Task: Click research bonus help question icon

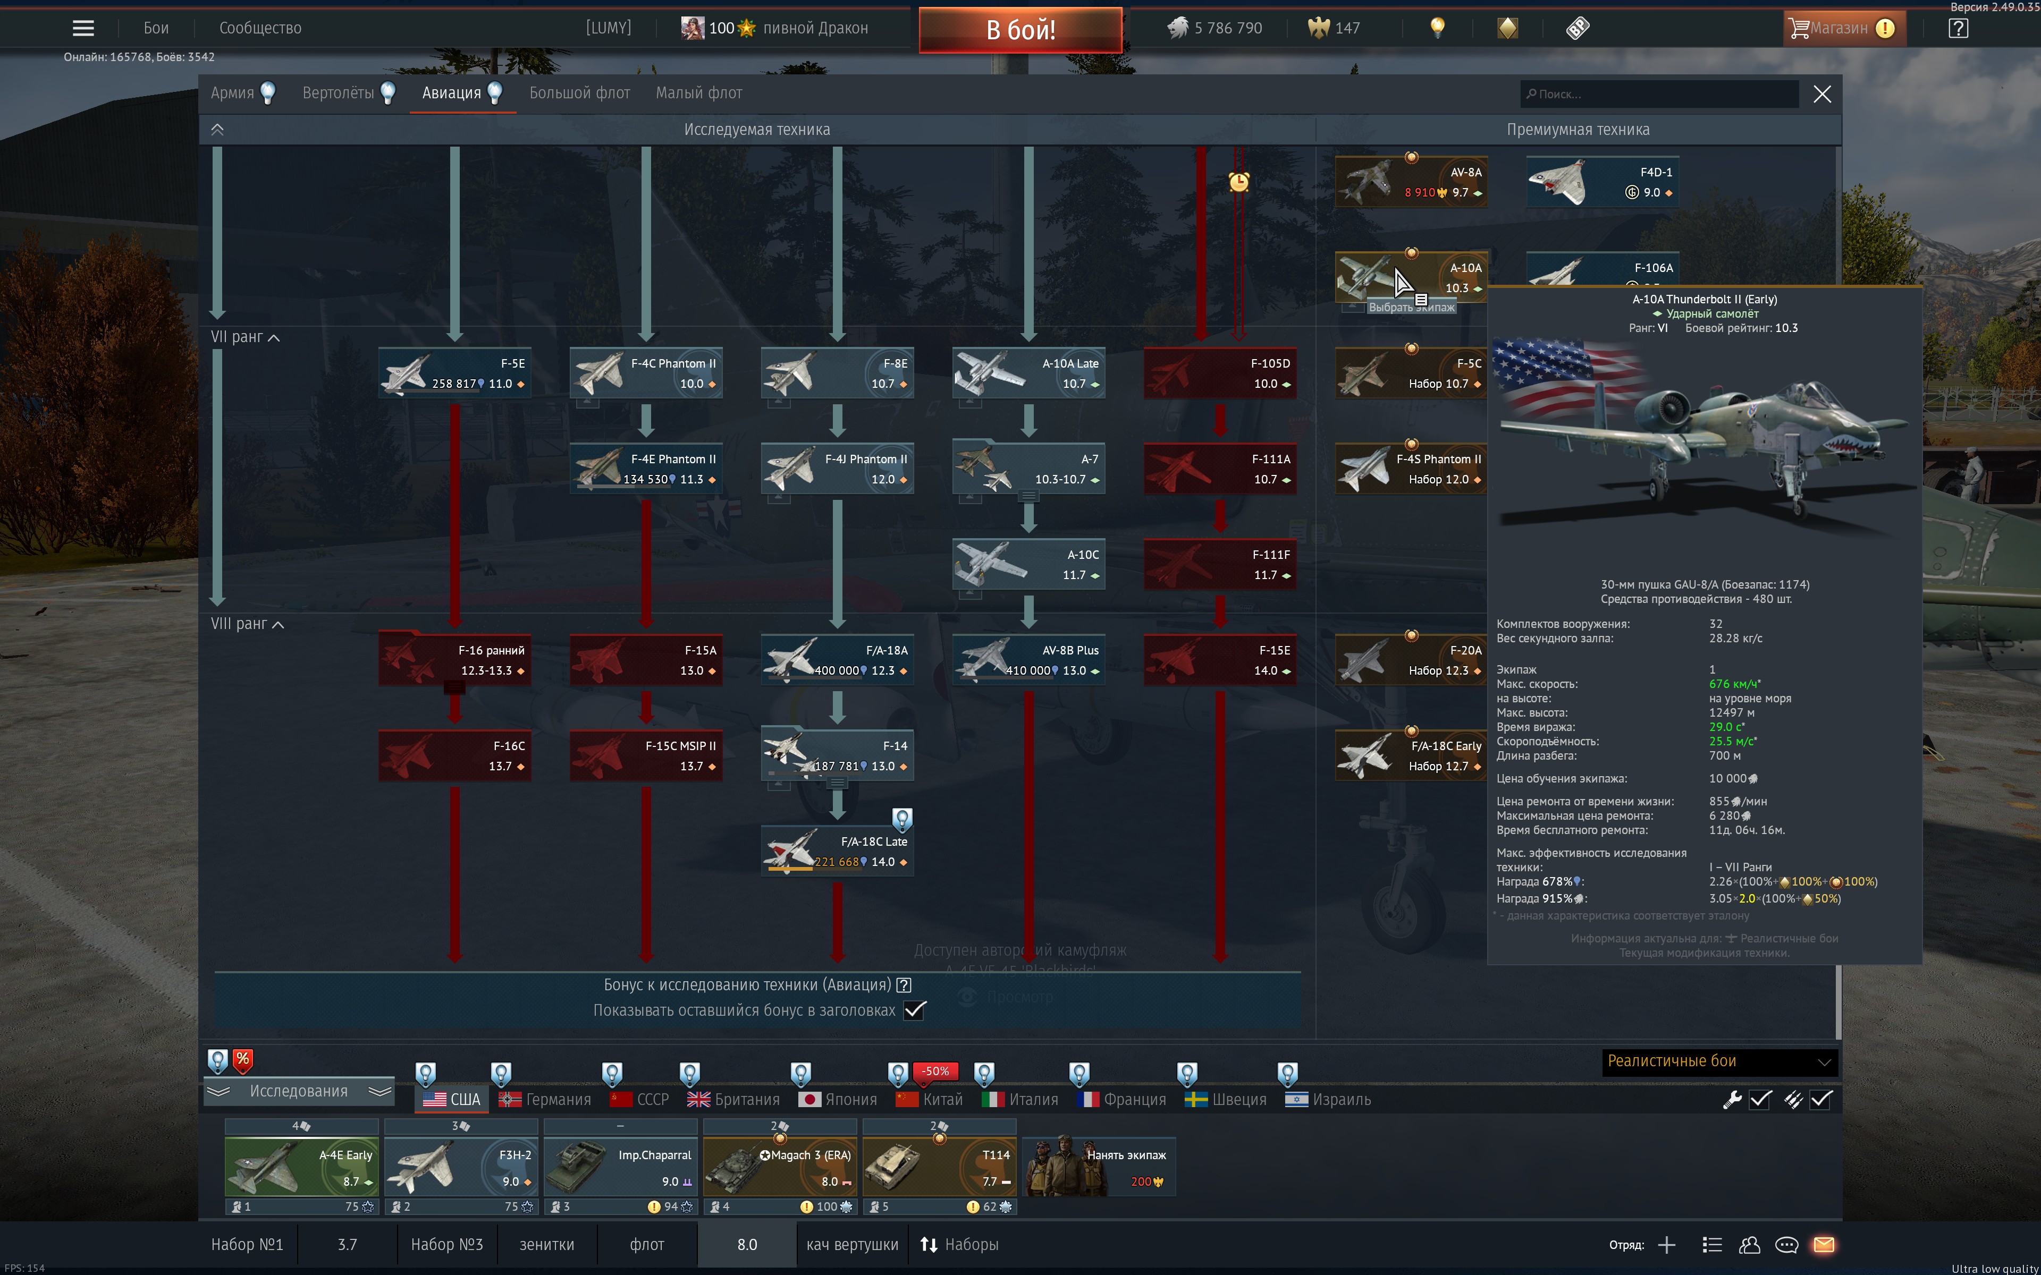Action: pos(904,985)
